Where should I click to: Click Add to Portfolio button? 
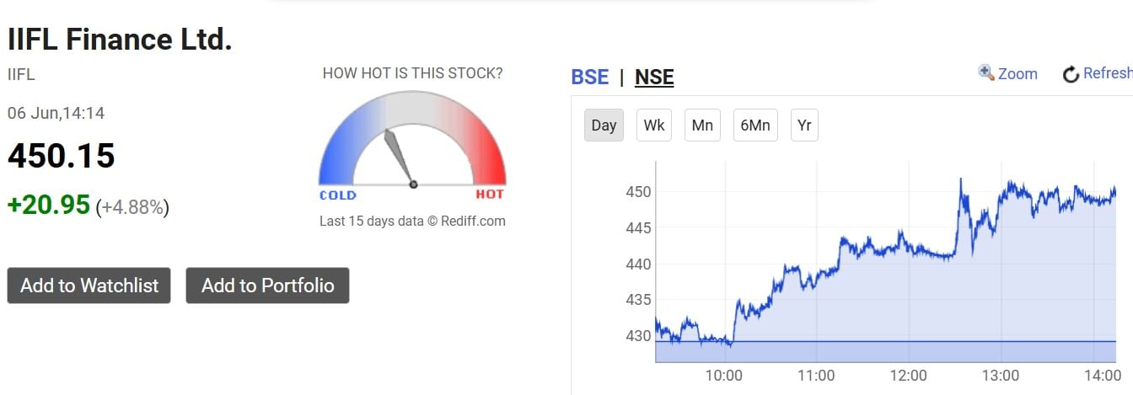pos(267,286)
